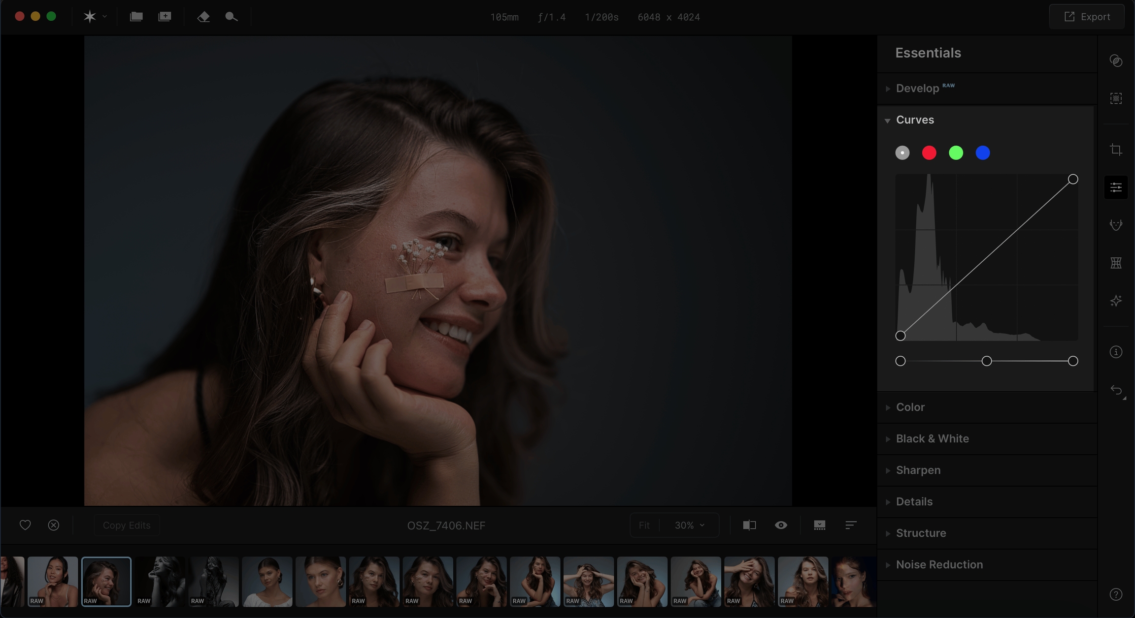The image size is (1135, 618).
Task: Open the Erase tool in the toolbar
Action: (x=203, y=17)
